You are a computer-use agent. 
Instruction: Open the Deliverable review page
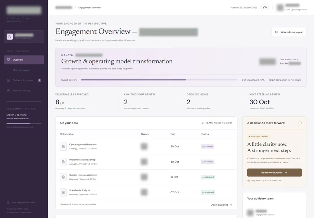click(24, 80)
